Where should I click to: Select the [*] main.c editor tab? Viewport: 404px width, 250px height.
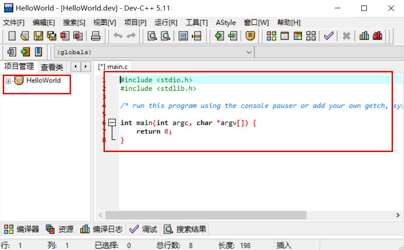(x=113, y=67)
